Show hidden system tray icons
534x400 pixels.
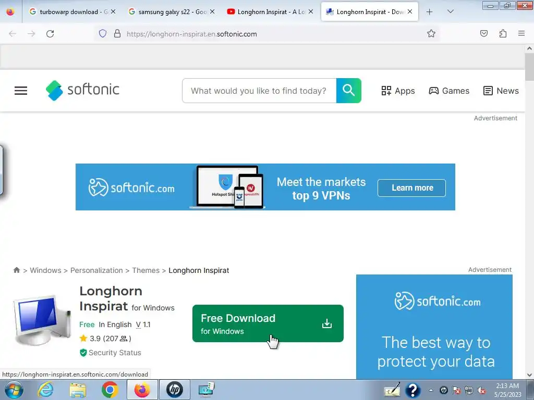point(431,390)
